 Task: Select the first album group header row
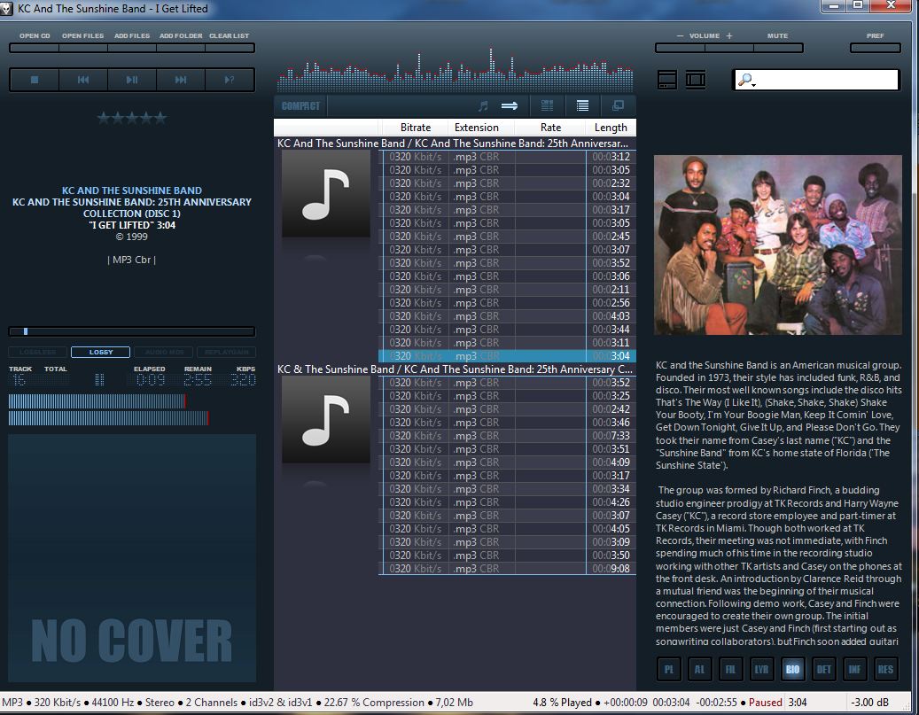455,143
